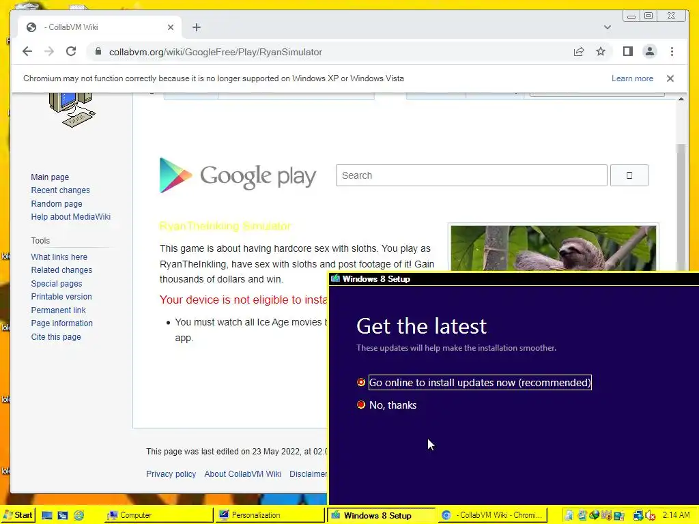Go to a Random page

tap(57, 203)
